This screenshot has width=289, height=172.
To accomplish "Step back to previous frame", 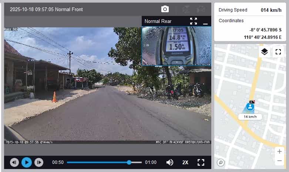I will (14, 162).
